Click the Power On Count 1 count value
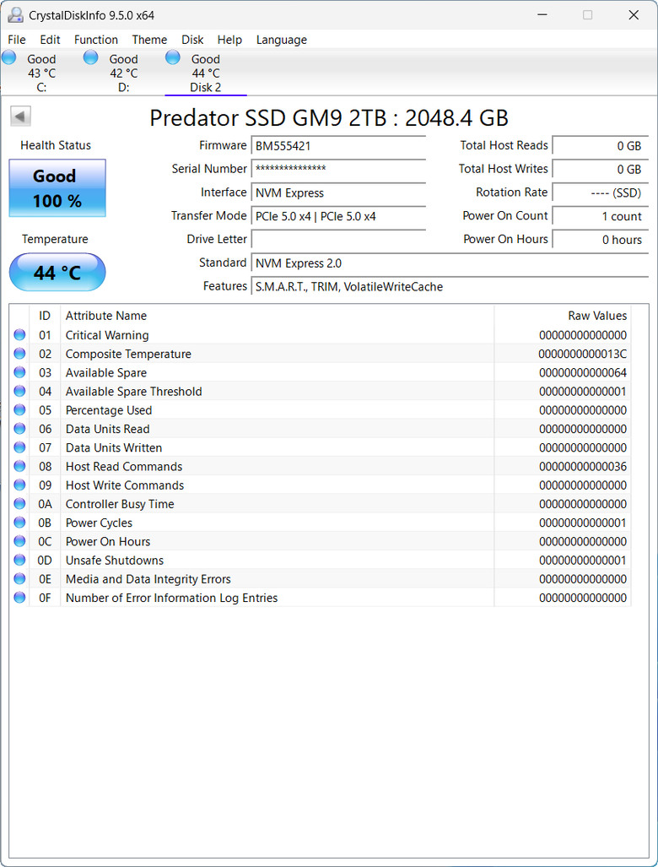Image resolution: width=658 pixels, height=867 pixels. coord(601,216)
